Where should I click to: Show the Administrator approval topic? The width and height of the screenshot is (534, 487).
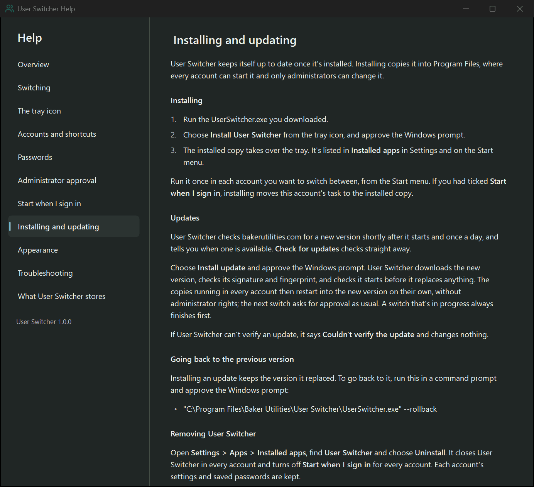pyautogui.click(x=74, y=180)
